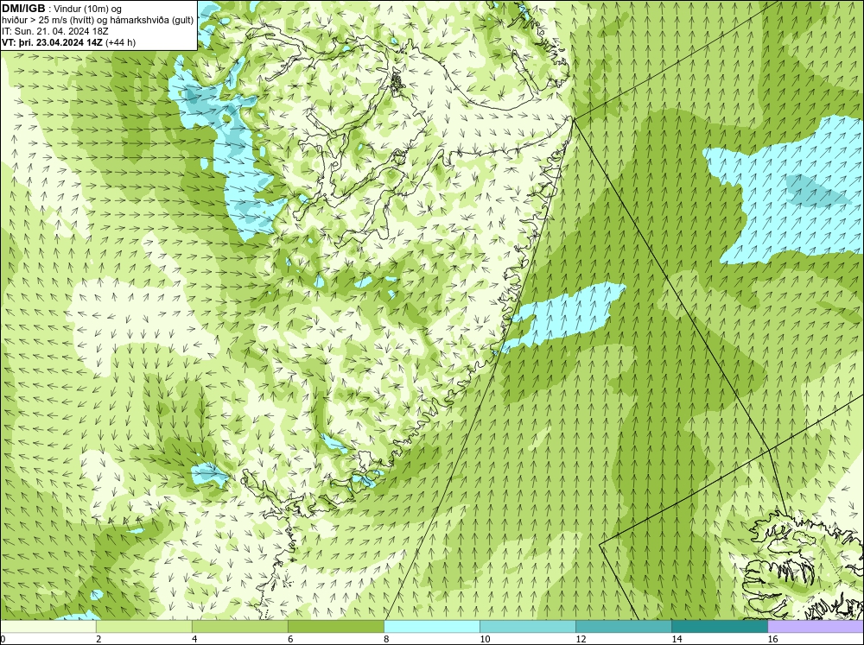Image resolution: width=864 pixels, height=645 pixels.
Task: Click the legend scale label '14'
Action: [x=677, y=639]
